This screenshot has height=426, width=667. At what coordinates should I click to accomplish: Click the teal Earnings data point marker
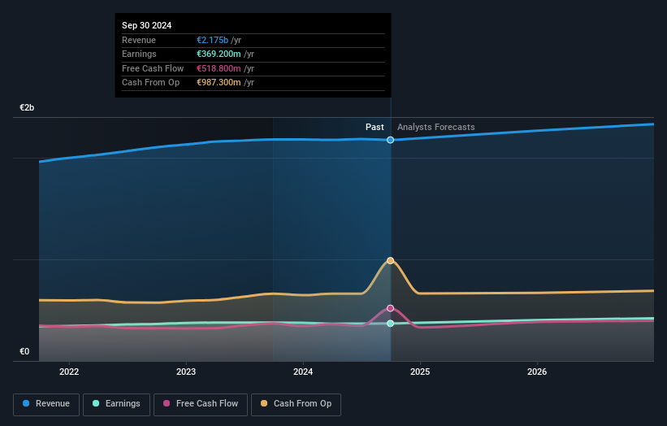coord(390,324)
